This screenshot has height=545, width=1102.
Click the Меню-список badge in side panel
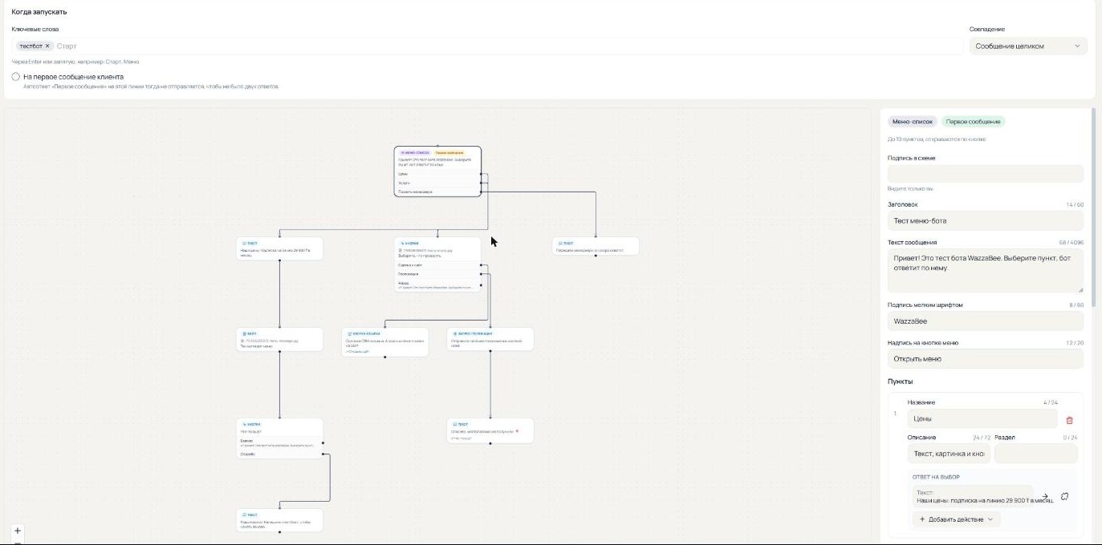913,122
